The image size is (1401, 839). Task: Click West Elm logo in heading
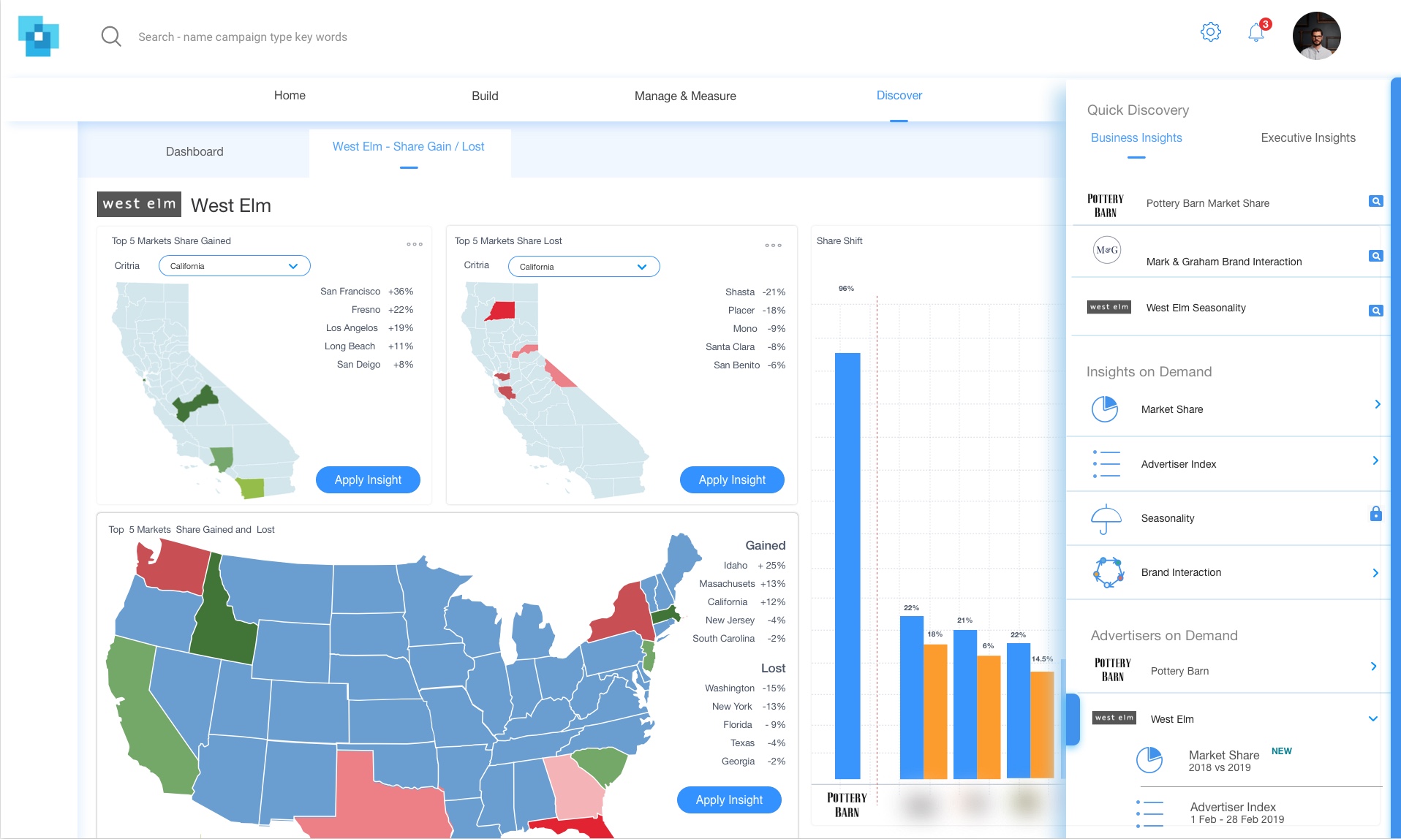(139, 205)
